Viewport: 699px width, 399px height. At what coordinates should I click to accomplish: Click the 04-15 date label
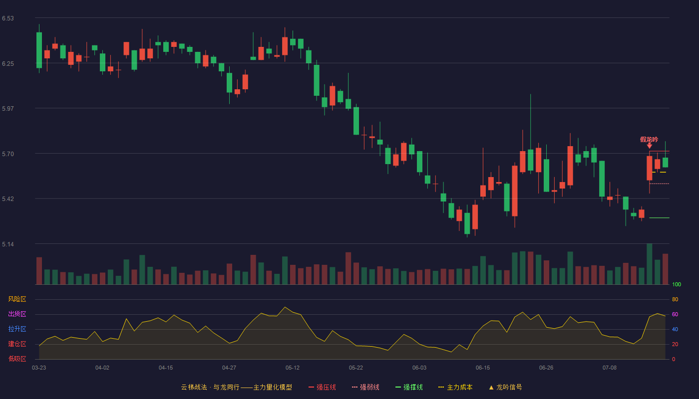pyautogui.click(x=166, y=368)
